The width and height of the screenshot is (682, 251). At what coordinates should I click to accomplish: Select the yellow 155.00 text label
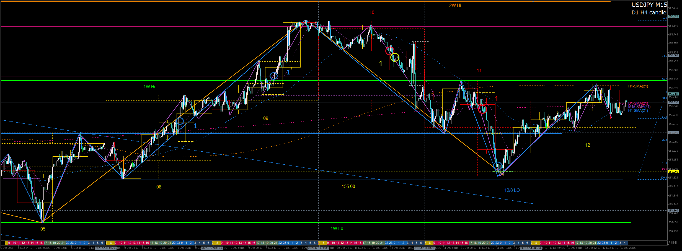click(348, 187)
